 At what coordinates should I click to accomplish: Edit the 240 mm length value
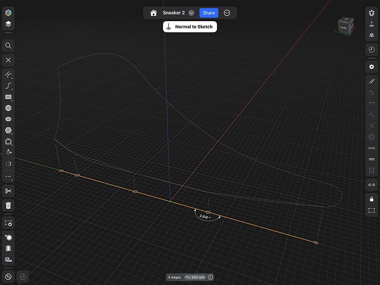click(195, 277)
